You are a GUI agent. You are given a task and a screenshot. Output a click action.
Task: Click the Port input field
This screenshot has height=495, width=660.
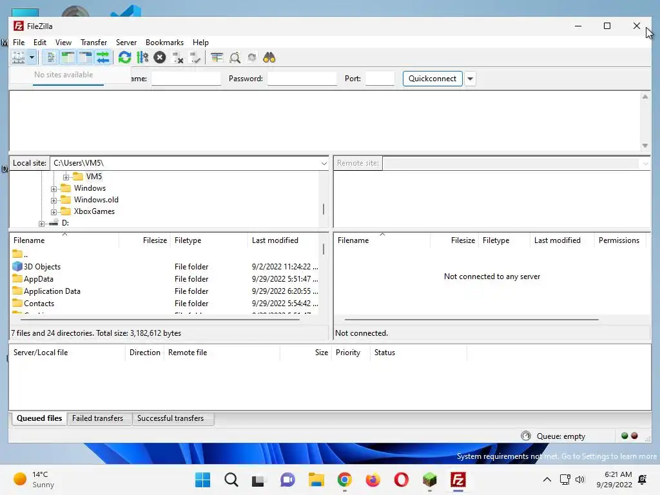(x=380, y=79)
